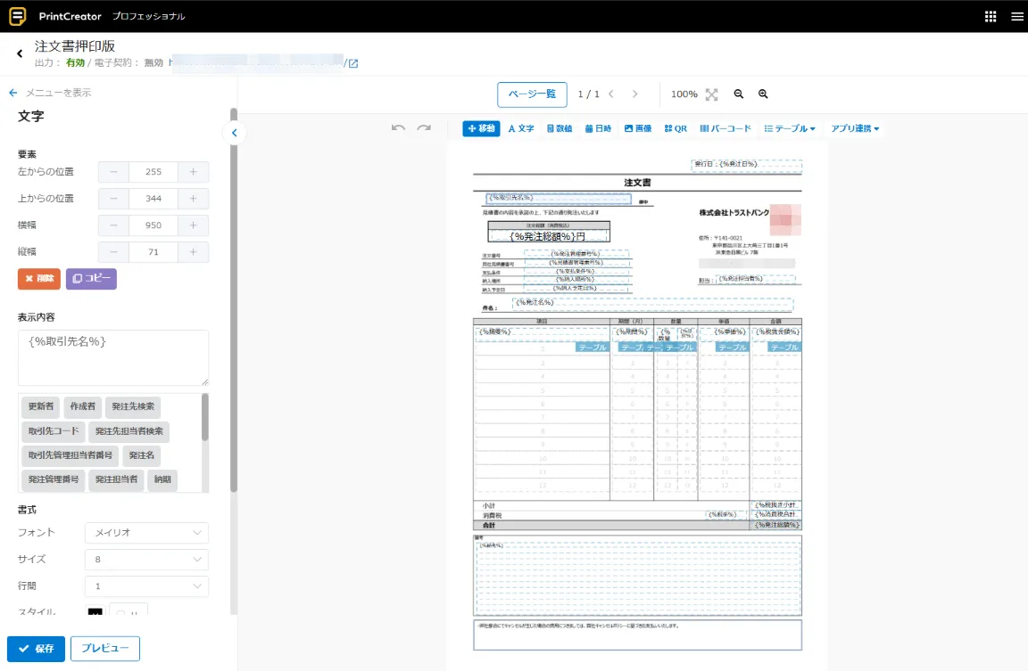The width and height of the screenshot is (1028, 671).
Task: Click the fit-to-screen expand icon
Action: coord(711,94)
